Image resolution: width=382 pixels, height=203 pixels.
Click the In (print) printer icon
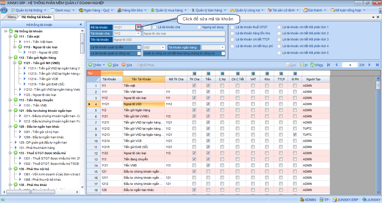[x=302, y=65]
